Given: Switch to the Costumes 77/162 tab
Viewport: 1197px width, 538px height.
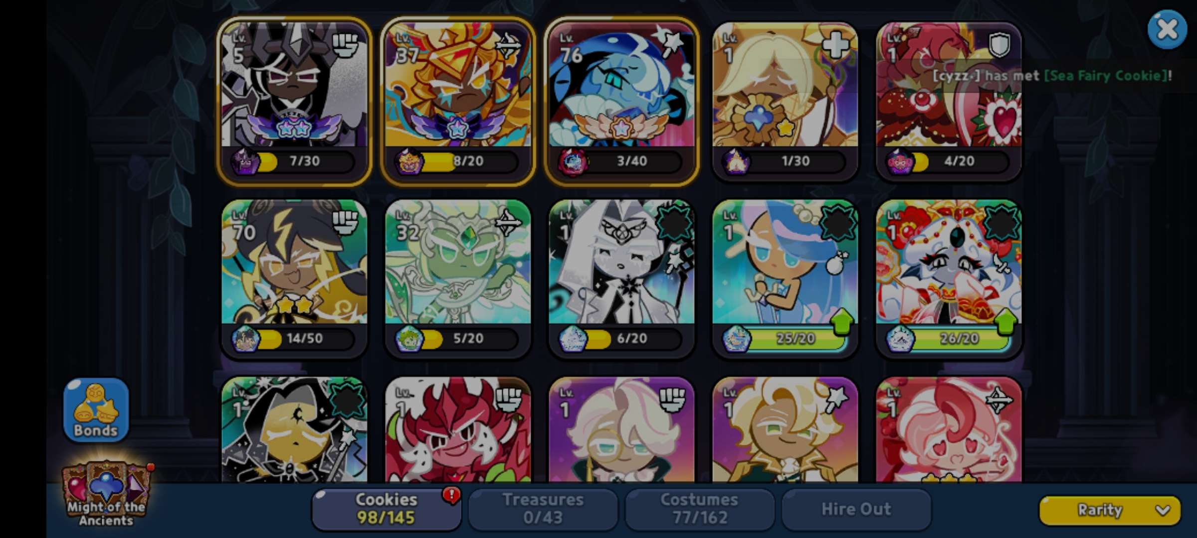Looking at the screenshot, I should pos(699,509).
